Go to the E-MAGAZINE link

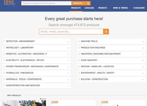coord(139,8)
